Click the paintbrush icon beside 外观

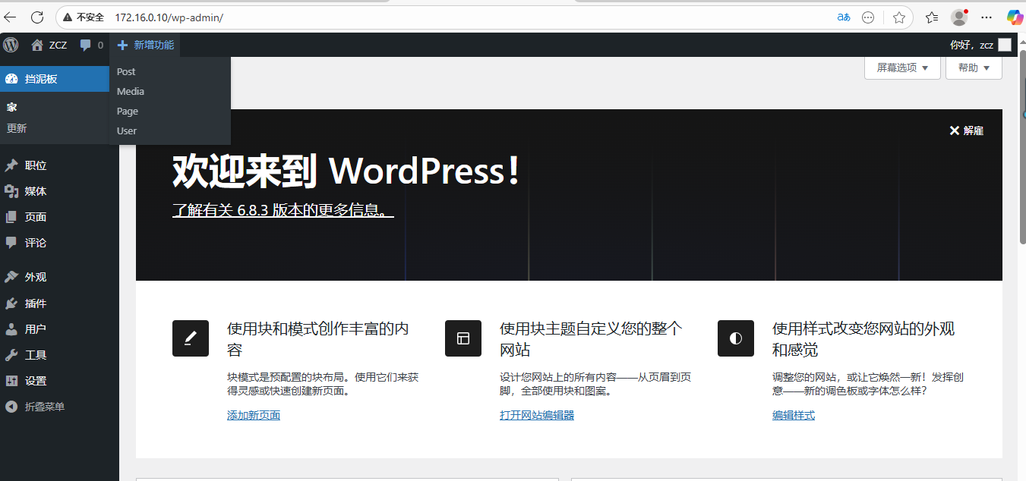coord(11,277)
